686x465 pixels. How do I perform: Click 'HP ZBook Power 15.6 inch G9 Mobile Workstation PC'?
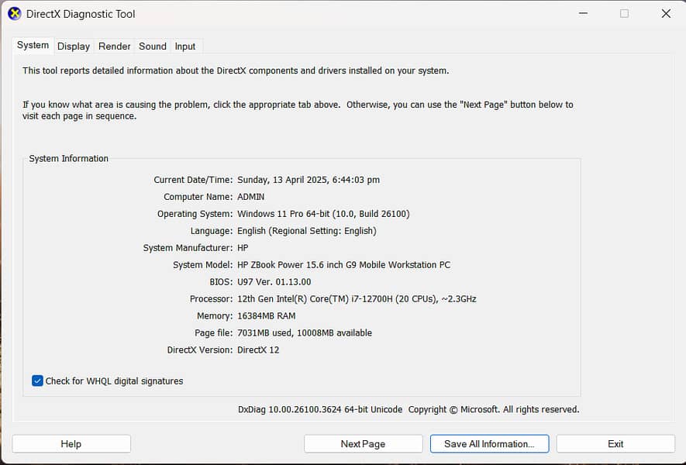343,265
